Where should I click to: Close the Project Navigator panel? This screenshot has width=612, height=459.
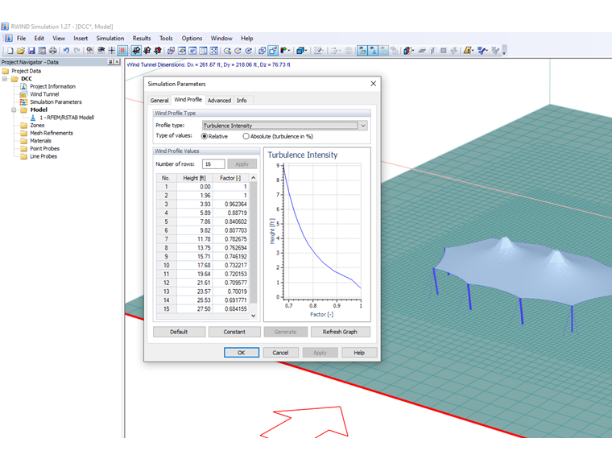117,62
